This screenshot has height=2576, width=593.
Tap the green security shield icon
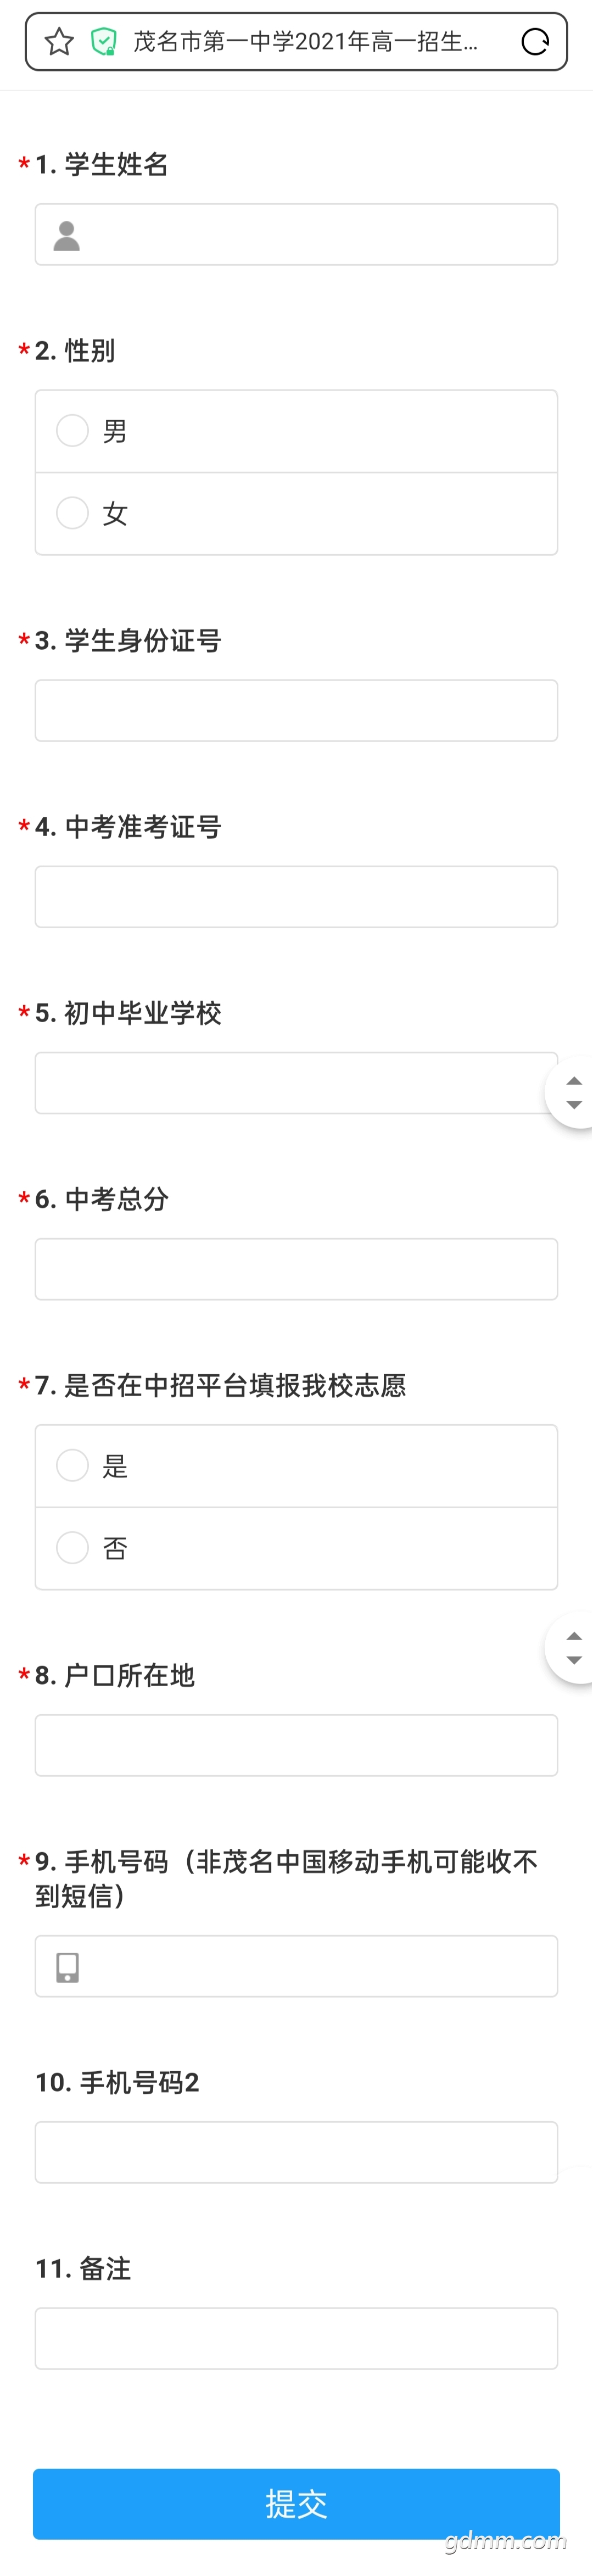pos(104,42)
